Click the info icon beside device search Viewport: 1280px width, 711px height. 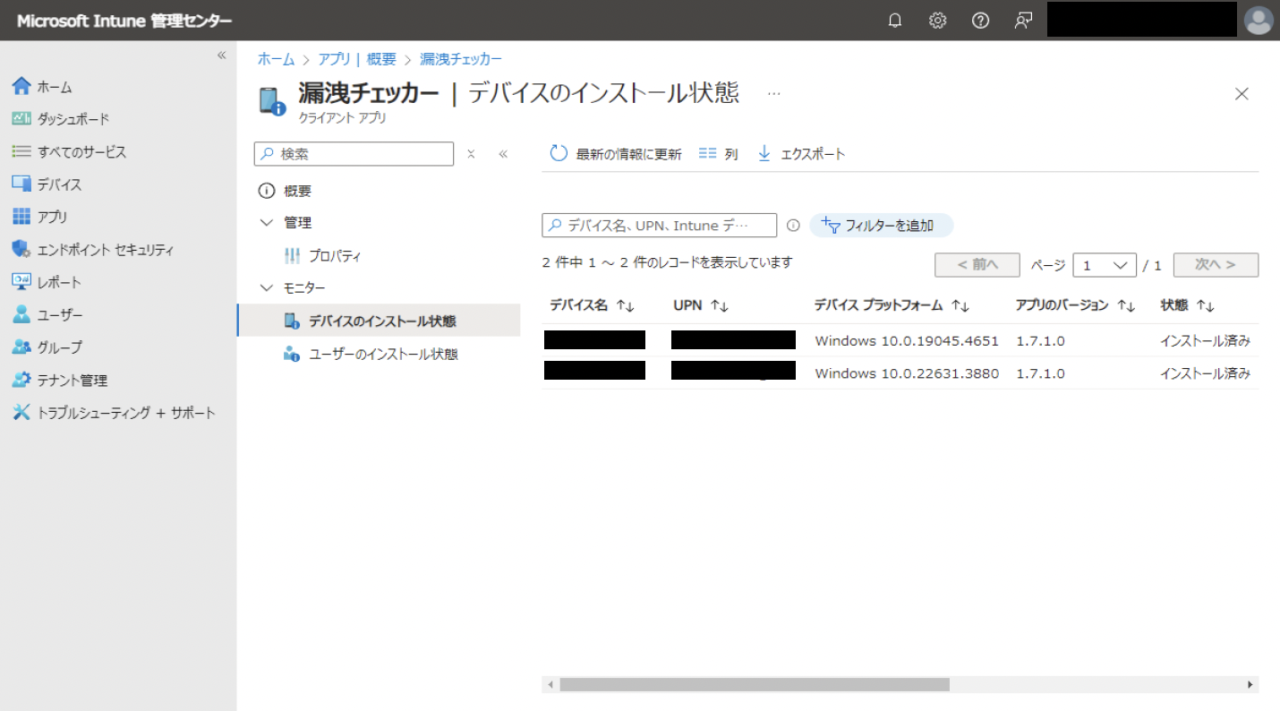point(793,226)
